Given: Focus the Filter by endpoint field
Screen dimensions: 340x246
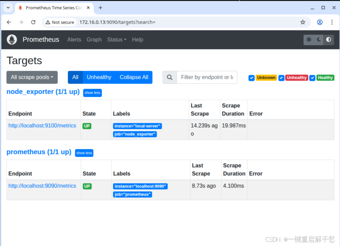Looking at the screenshot, I should click(x=207, y=77).
